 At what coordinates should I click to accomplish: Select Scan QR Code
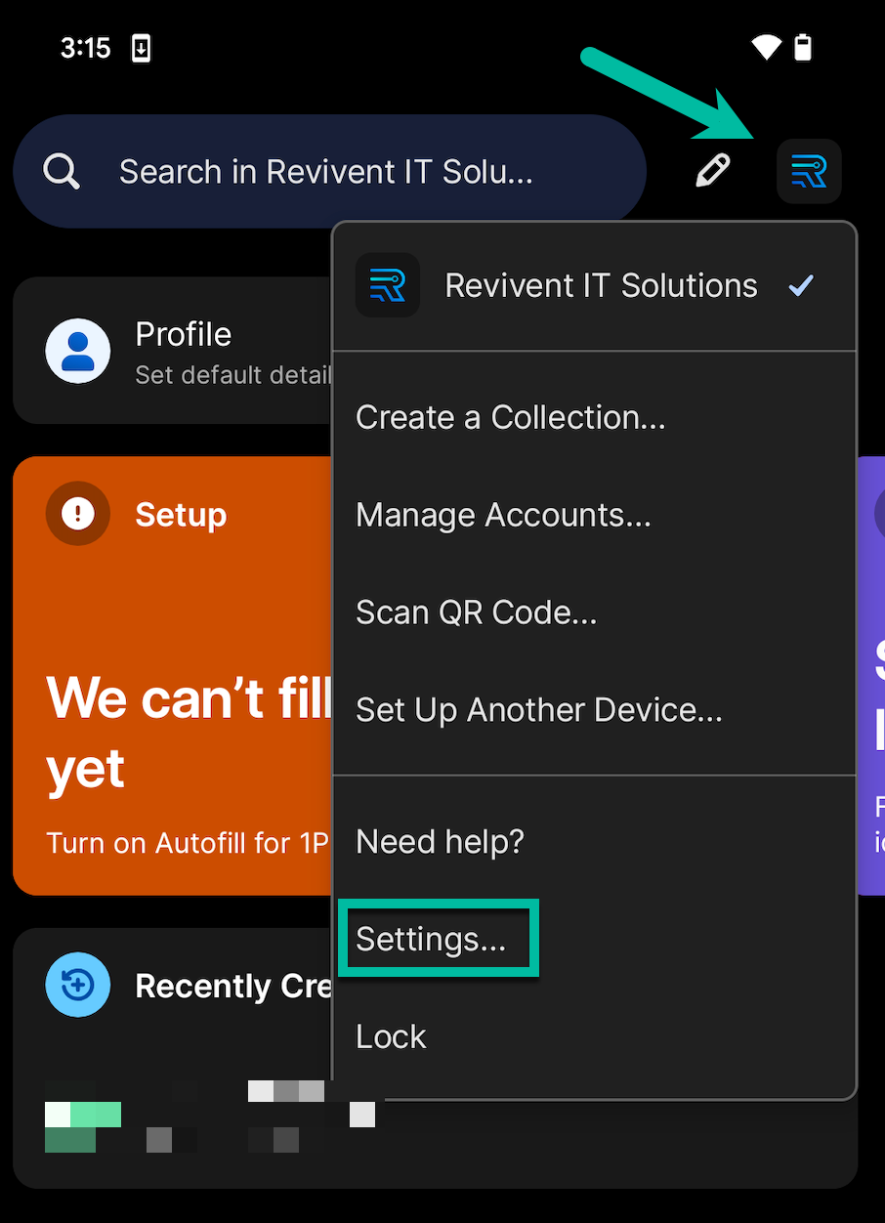tap(594, 612)
